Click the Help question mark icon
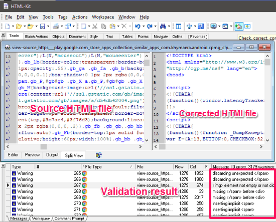The height and width of the screenshot is (222, 276). coord(201,27)
